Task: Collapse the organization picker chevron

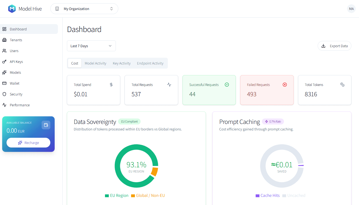Action: [x=112, y=8]
